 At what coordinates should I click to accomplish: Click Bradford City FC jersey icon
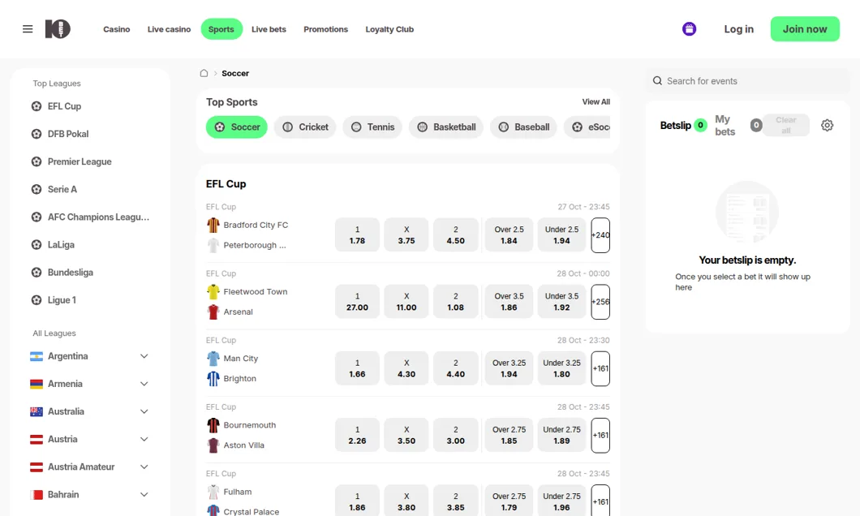213,225
